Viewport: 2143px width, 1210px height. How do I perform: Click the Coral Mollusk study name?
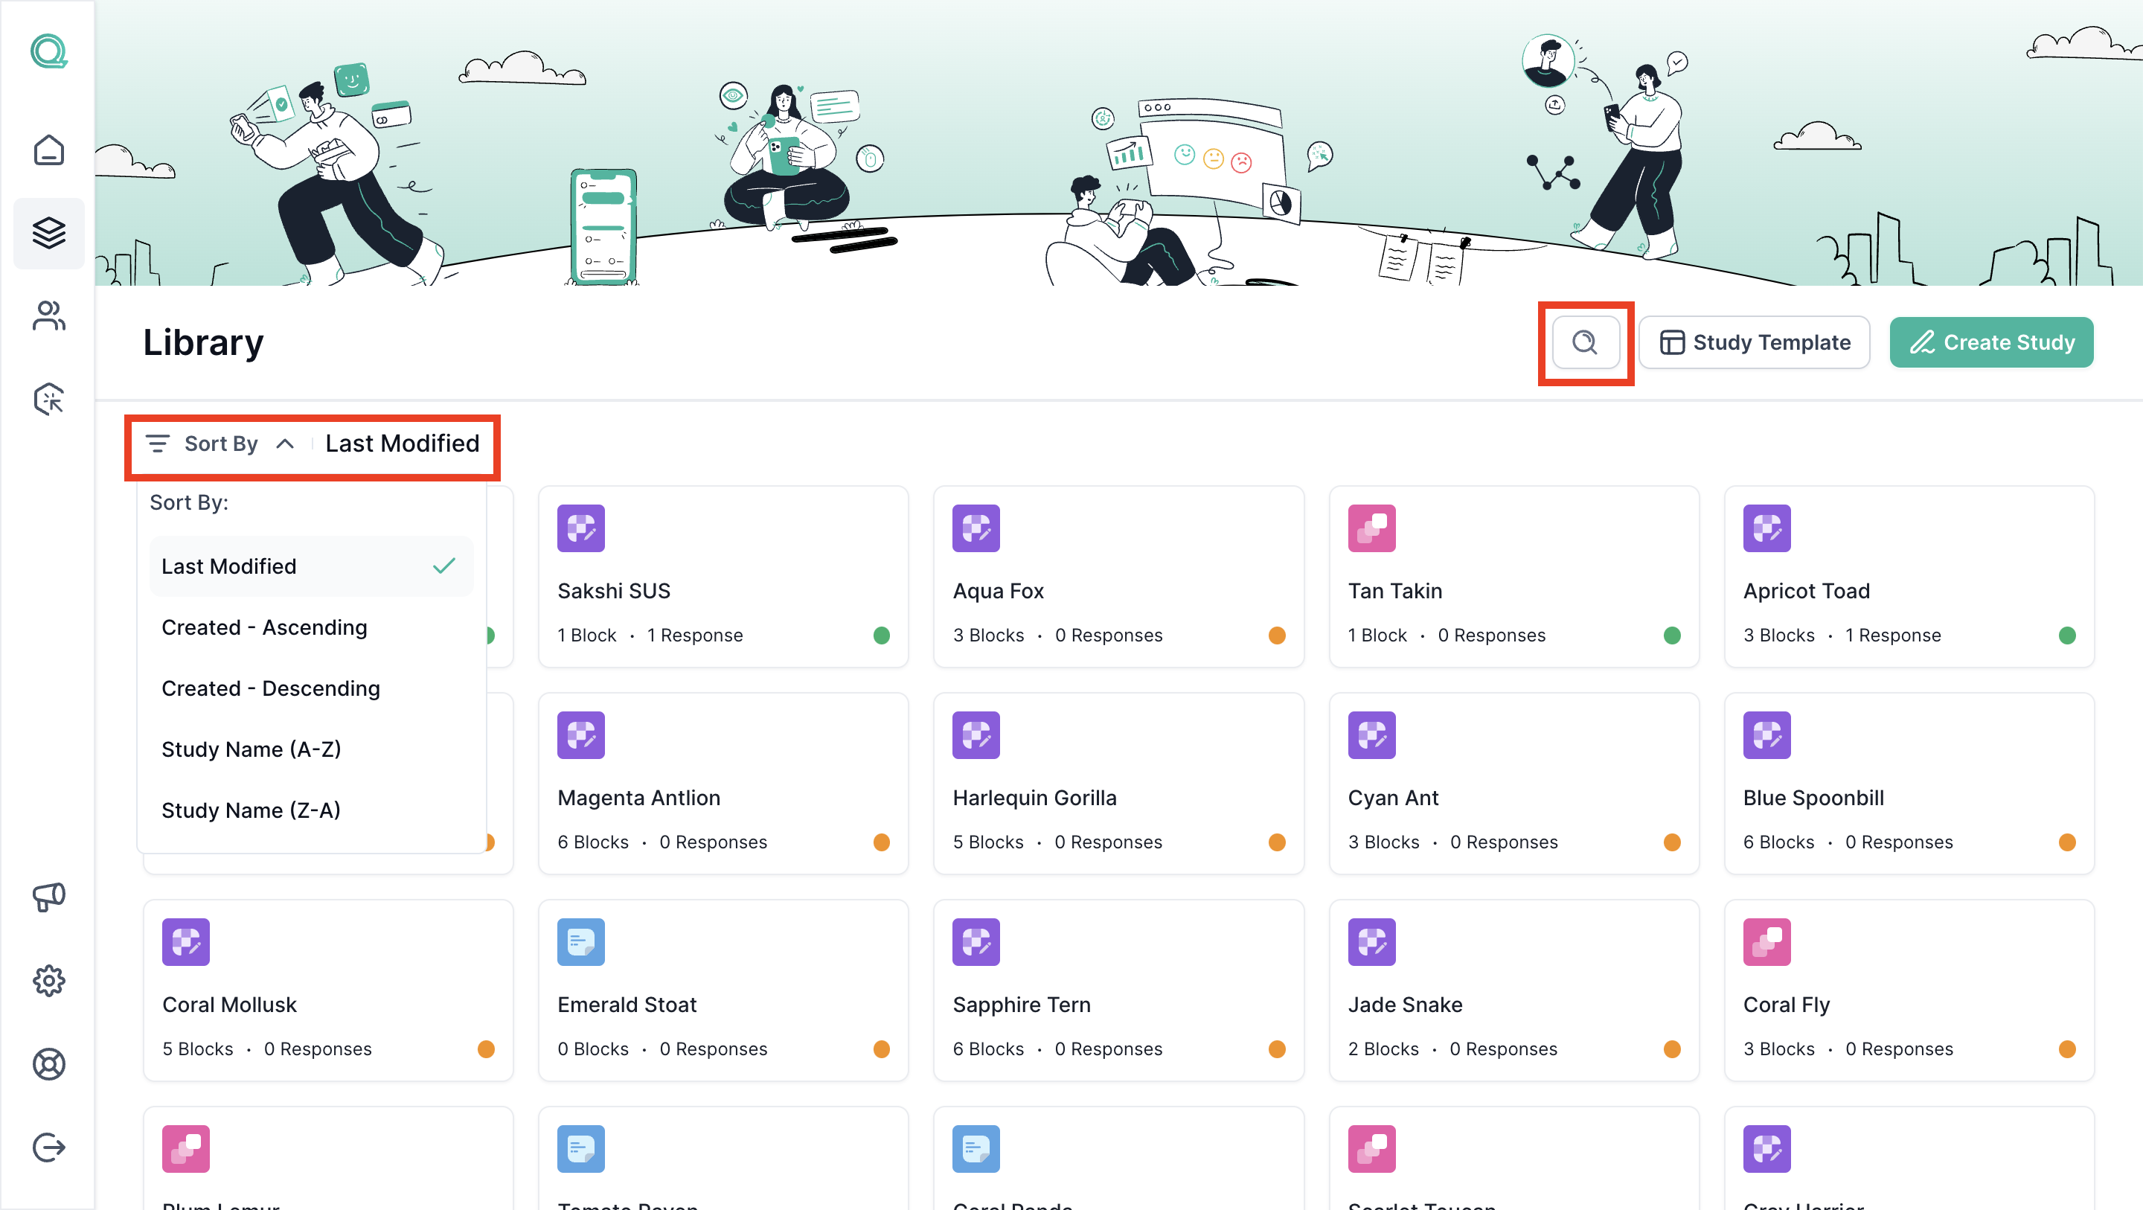coord(228,1005)
